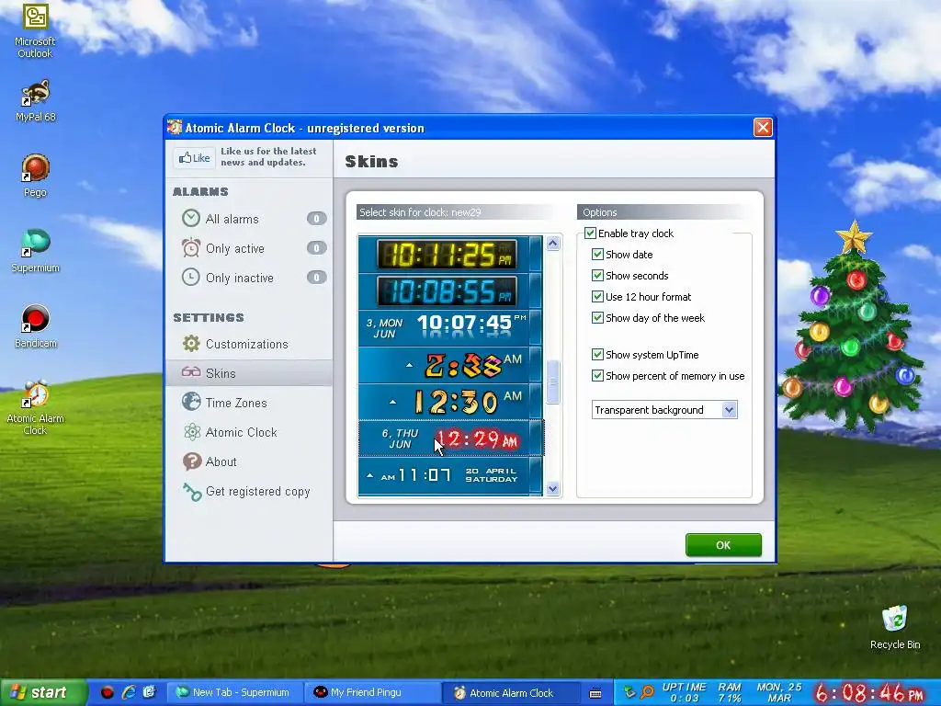Click the Atomic Clock atom icon
This screenshot has width=941, height=706.
[191, 431]
